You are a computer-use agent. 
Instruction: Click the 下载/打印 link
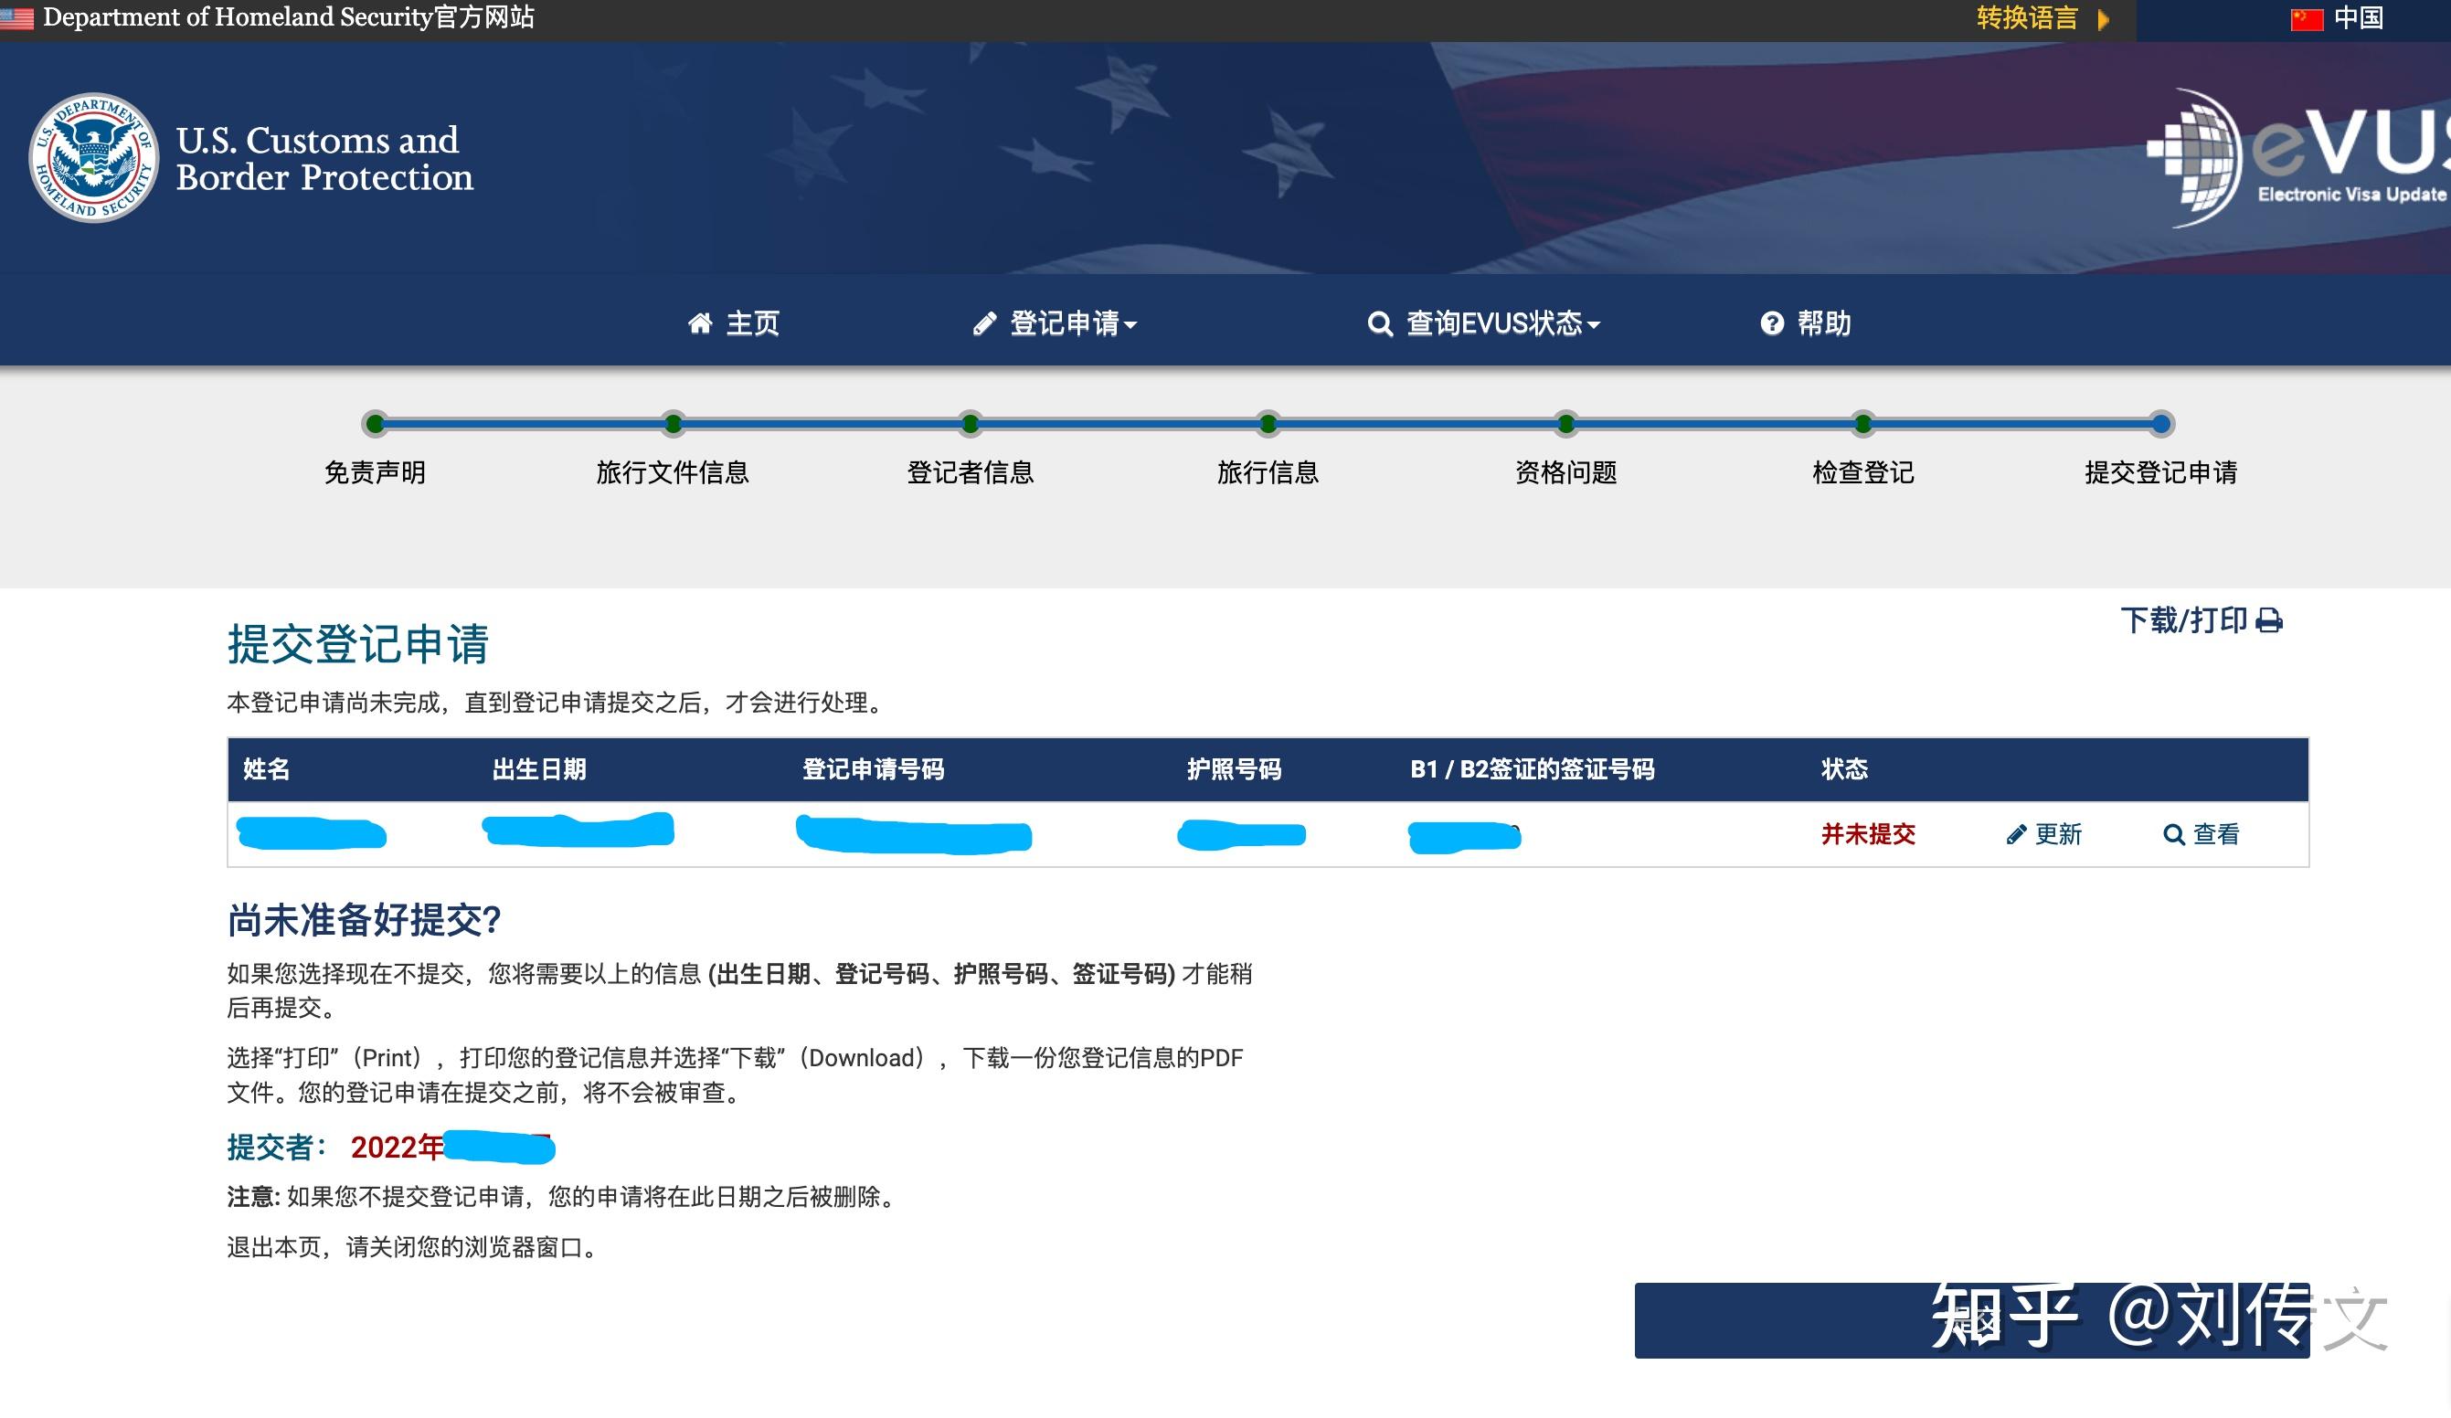(x=2183, y=619)
